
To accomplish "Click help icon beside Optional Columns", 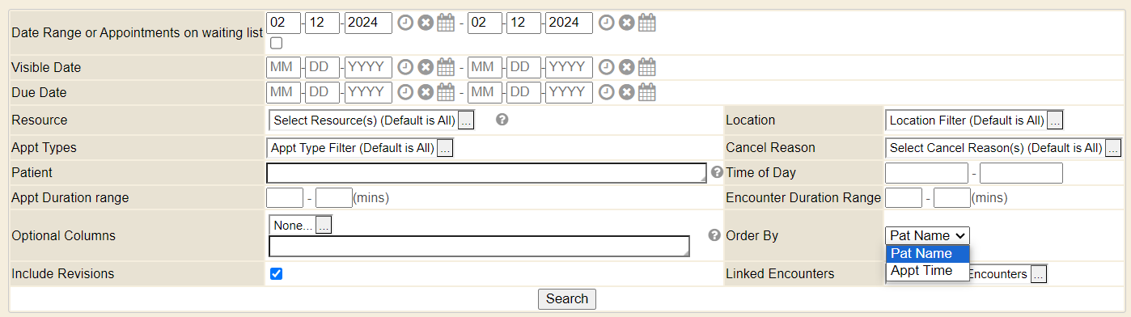I will pyautogui.click(x=714, y=235).
